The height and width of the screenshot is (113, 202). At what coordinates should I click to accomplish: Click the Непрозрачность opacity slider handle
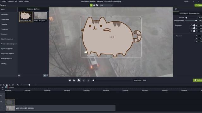coord(196,21)
